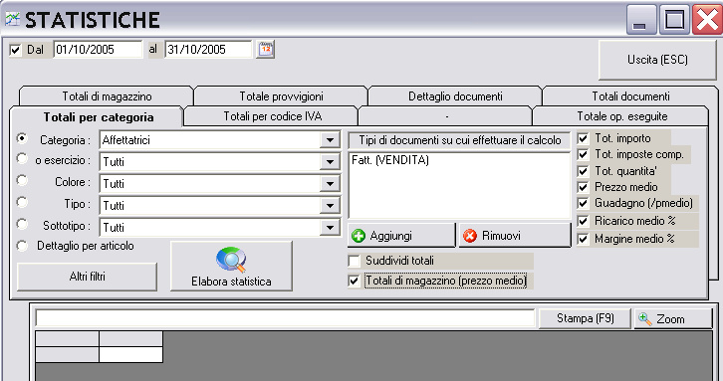Select the Sottotipo radio button
This screenshot has width=723, height=381.
pos(22,224)
